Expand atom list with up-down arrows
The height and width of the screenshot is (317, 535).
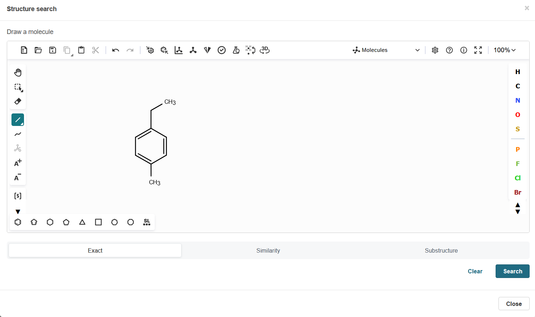pos(518,208)
